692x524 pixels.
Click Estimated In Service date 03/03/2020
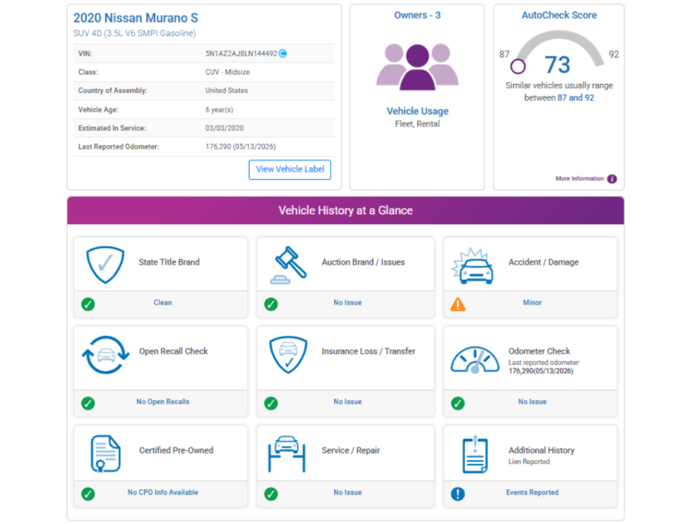pyautogui.click(x=224, y=128)
